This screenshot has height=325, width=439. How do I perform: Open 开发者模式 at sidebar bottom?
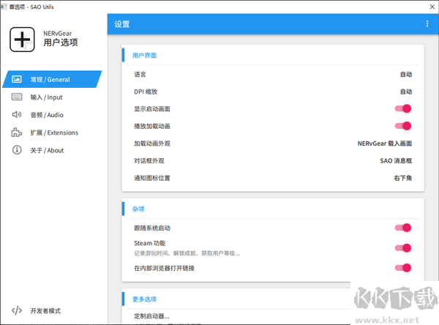(45, 310)
